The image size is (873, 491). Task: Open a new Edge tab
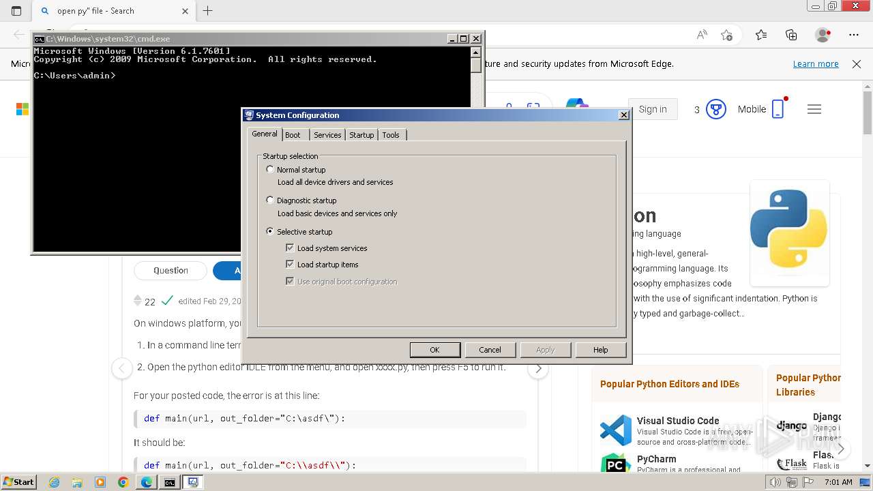[x=208, y=11]
